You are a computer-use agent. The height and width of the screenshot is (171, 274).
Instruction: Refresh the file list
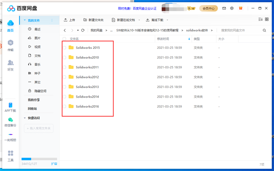tap(83, 31)
